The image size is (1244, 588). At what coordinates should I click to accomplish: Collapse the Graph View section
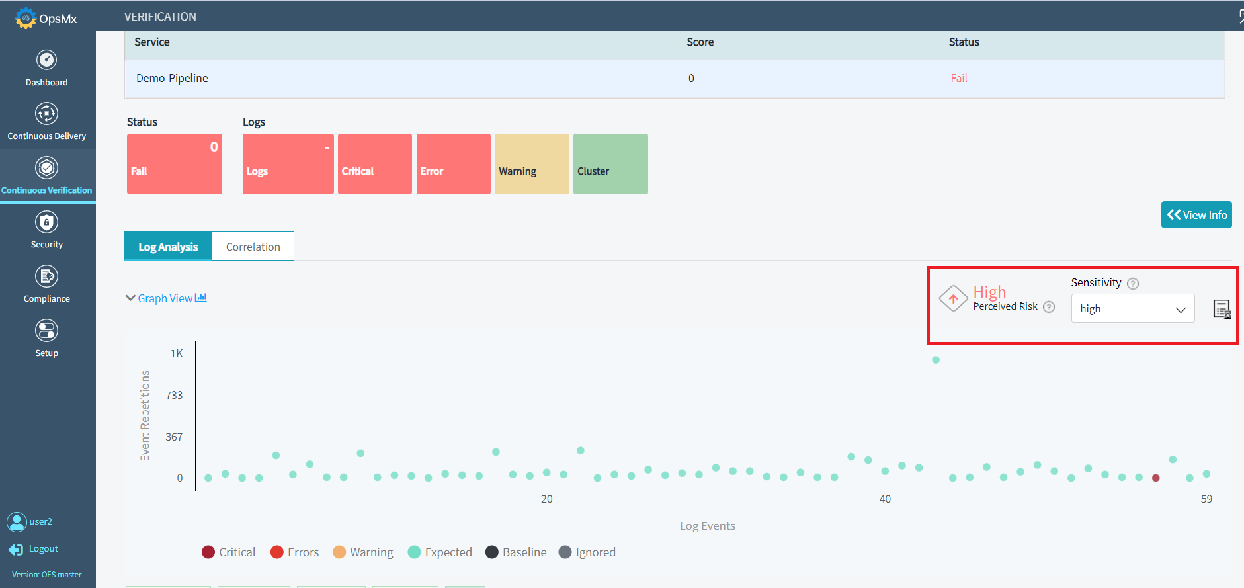point(166,298)
